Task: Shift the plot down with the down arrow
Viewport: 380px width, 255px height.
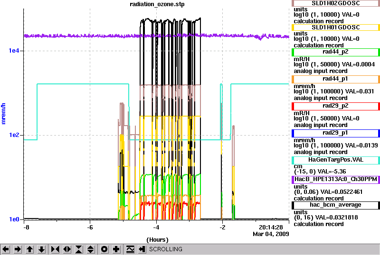Action: [41, 249]
